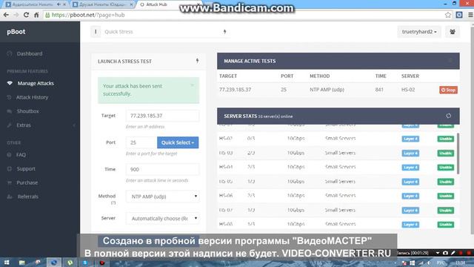
Task: Click the Quick Stress lightning icon
Action: (x=224, y=31)
